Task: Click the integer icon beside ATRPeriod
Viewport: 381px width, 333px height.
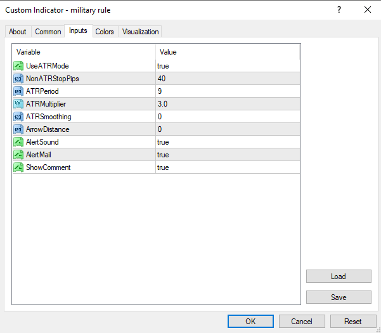Action: coord(18,91)
